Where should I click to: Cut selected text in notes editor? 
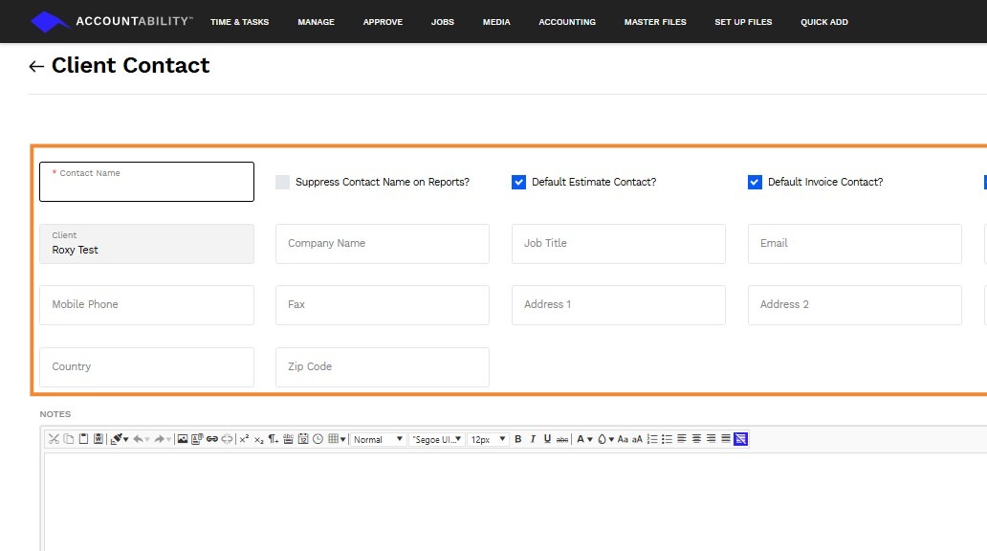tap(54, 439)
